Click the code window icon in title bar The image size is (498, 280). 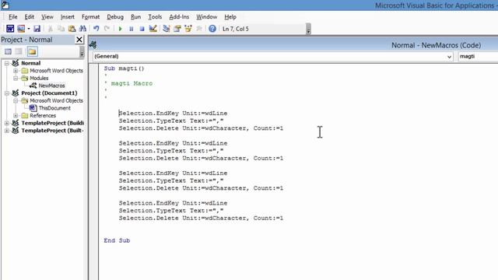coord(93,45)
